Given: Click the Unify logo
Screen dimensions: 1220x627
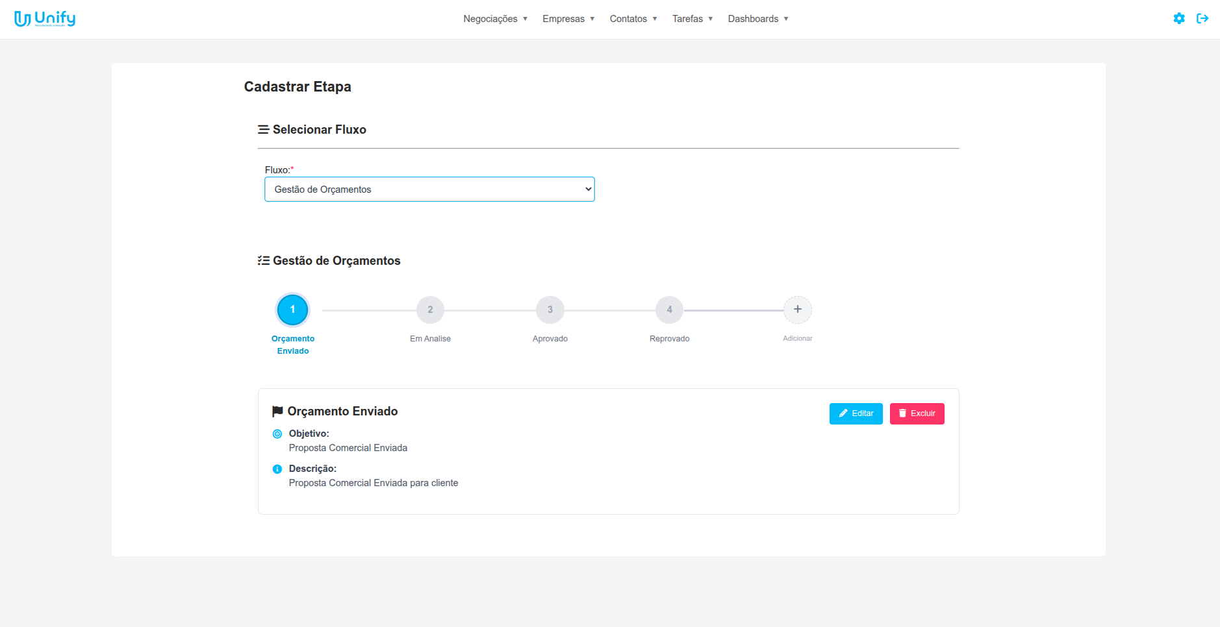Looking at the screenshot, I should coord(45,19).
